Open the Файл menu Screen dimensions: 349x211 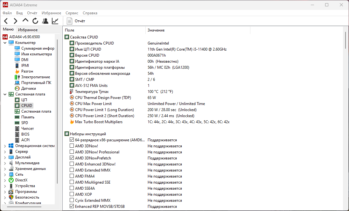7,13
